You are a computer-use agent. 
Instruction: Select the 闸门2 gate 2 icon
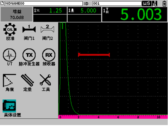coord(47,33)
